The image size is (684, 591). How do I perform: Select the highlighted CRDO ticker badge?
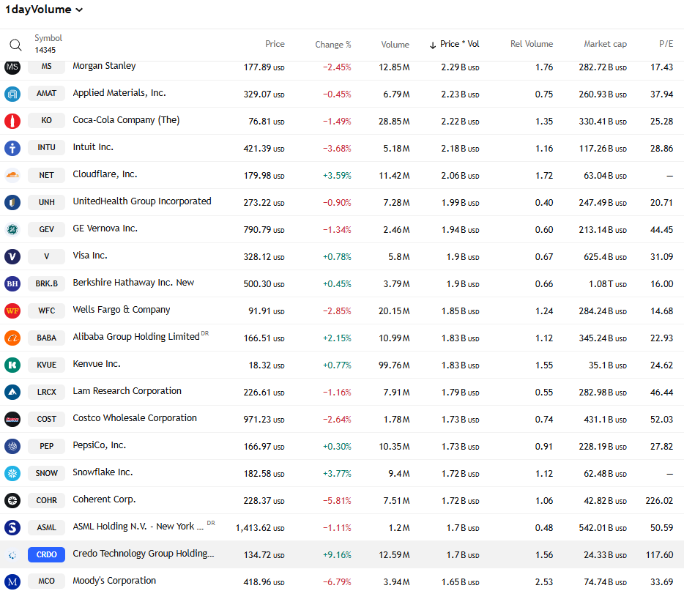pyautogui.click(x=46, y=554)
